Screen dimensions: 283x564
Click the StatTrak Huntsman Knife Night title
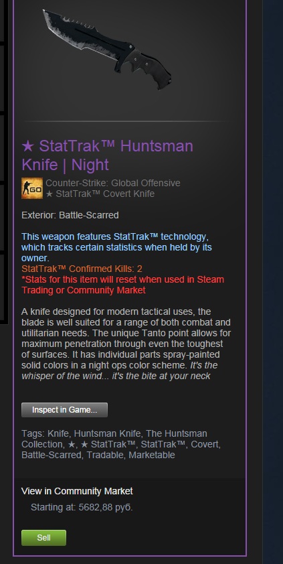point(108,155)
